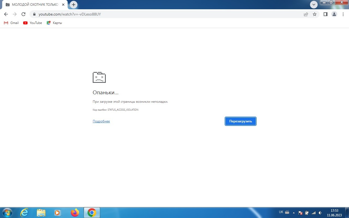Click the Перезагрузить button

pos(240,121)
